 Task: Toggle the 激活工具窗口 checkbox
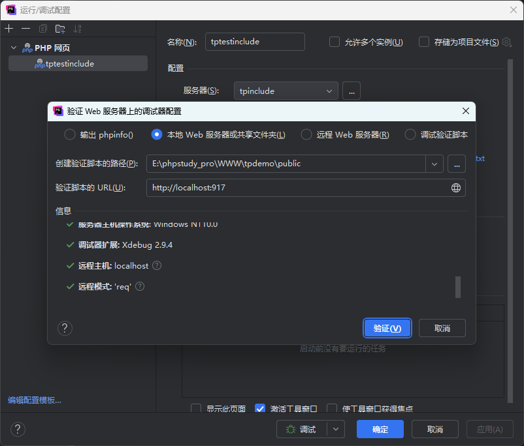pos(260,409)
